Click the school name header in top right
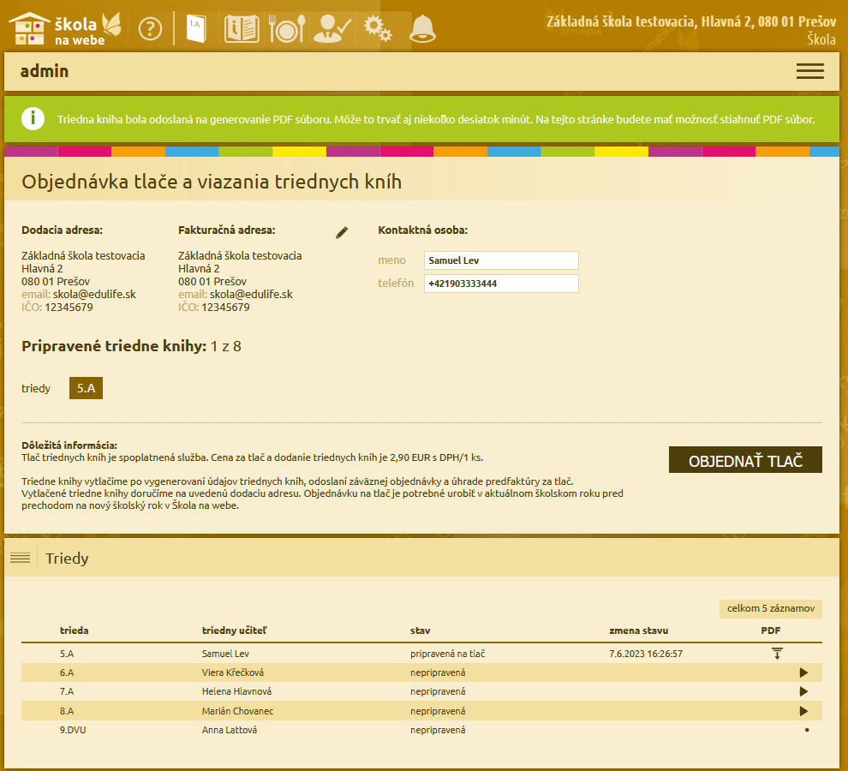Viewport: 848px width, 771px height. (x=691, y=21)
